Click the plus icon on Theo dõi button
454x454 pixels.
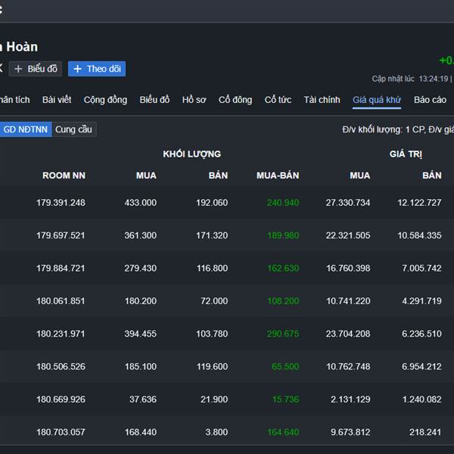point(77,69)
